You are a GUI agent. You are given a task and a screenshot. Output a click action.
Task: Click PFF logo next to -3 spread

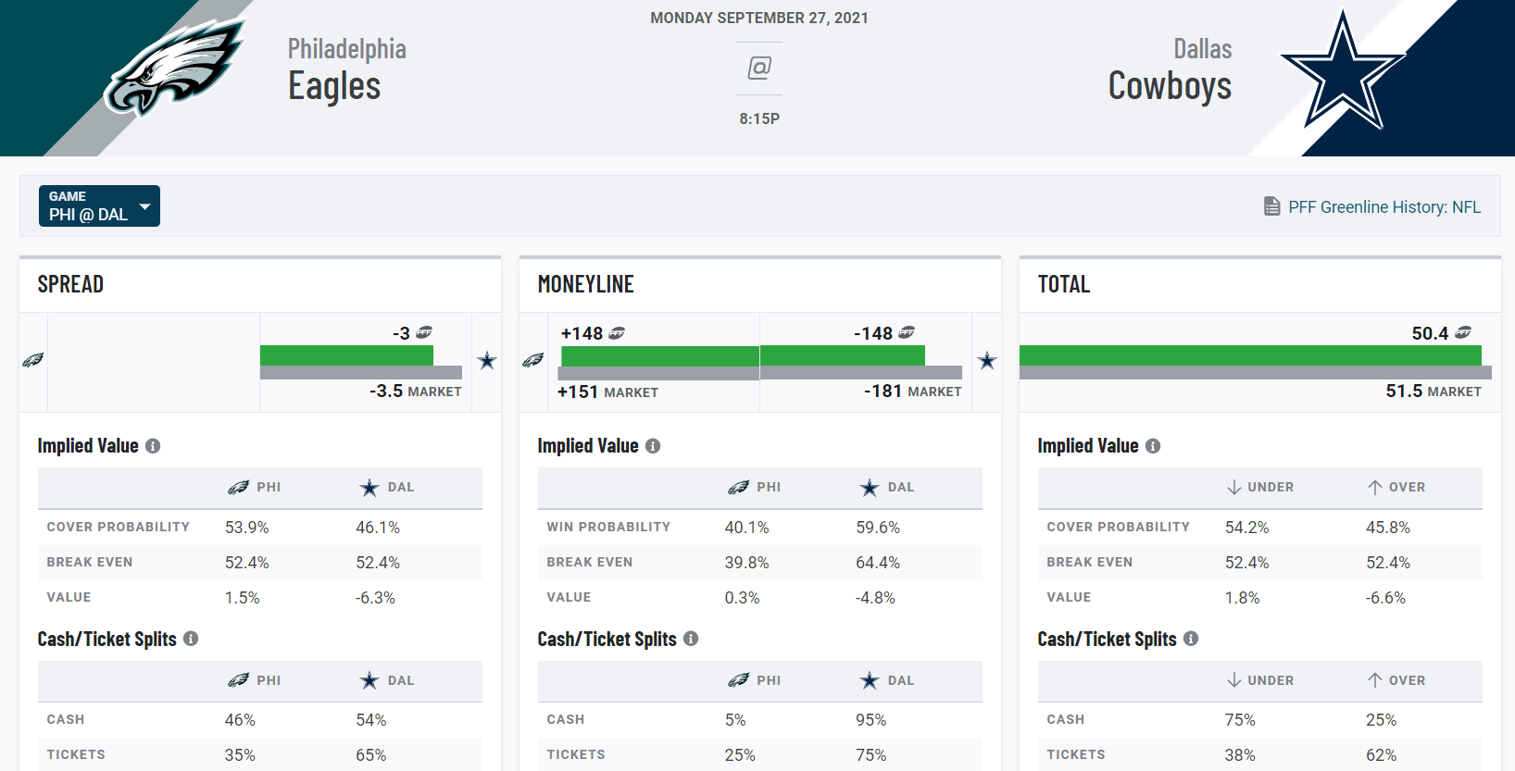click(424, 332)
